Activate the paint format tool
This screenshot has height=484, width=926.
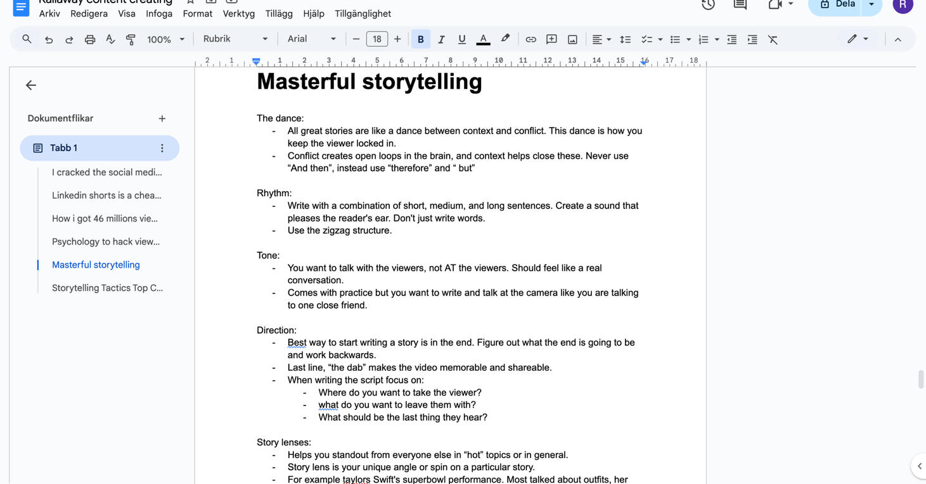tap(131, 39)
